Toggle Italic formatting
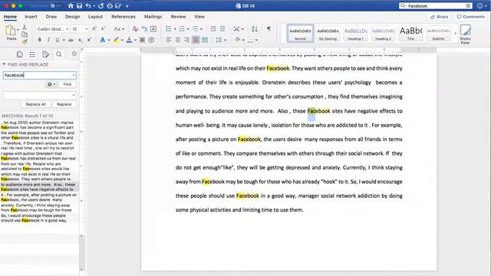 click(48, 40)
